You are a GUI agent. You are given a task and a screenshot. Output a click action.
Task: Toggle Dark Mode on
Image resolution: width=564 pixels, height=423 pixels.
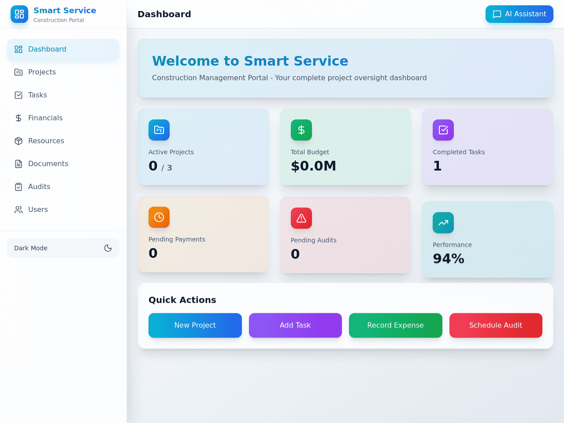[63, 248]
